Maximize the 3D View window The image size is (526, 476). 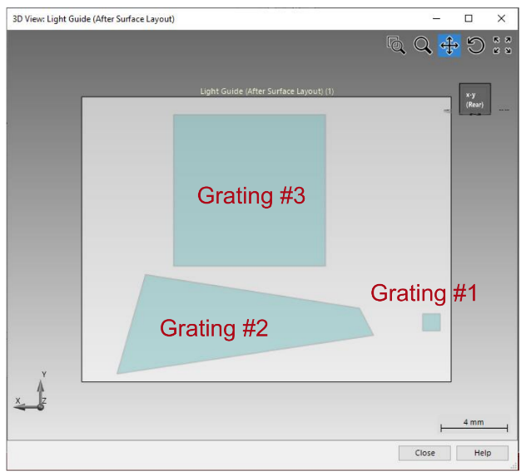tap(469, 18)
